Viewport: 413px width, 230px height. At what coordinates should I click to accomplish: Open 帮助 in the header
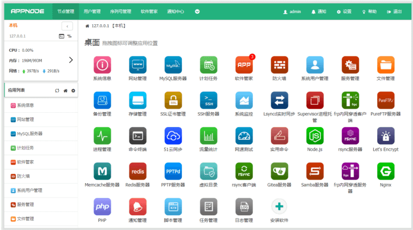[x=369, y=12]
